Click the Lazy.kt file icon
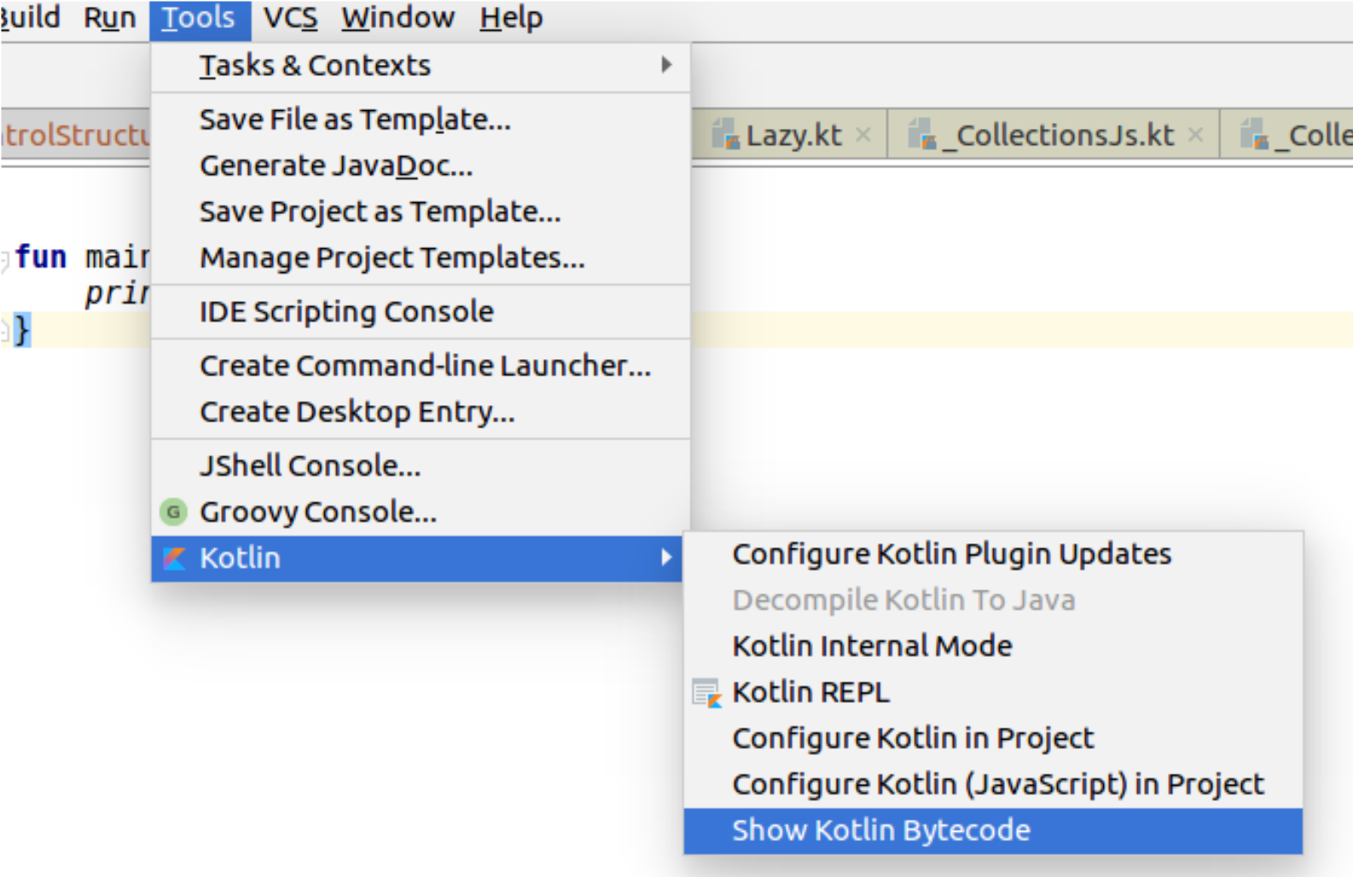1353x877 pixels. (x=725, y=135)
